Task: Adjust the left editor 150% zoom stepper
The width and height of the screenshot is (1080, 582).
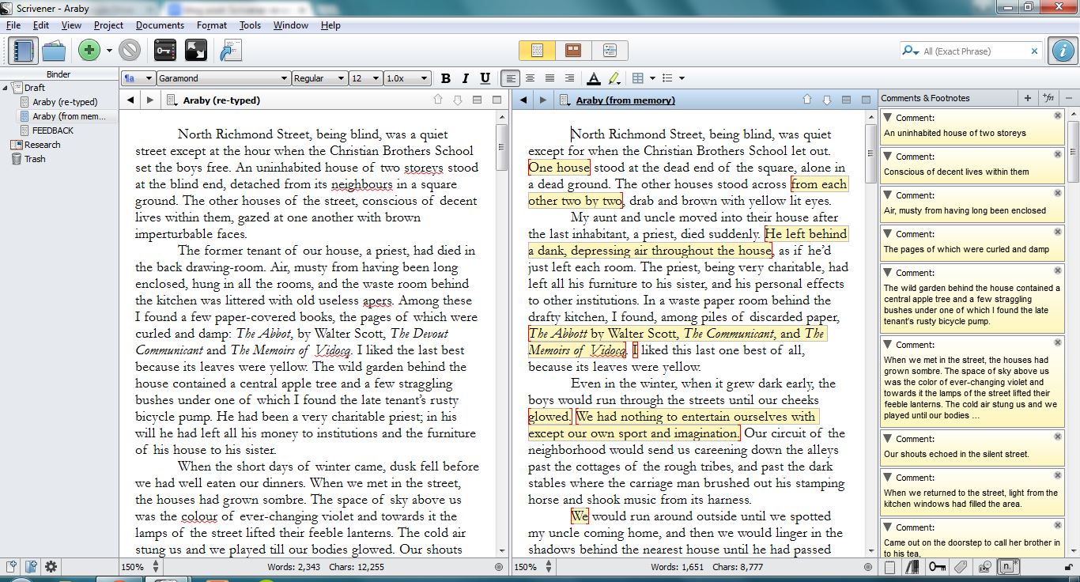Action: 156,567
